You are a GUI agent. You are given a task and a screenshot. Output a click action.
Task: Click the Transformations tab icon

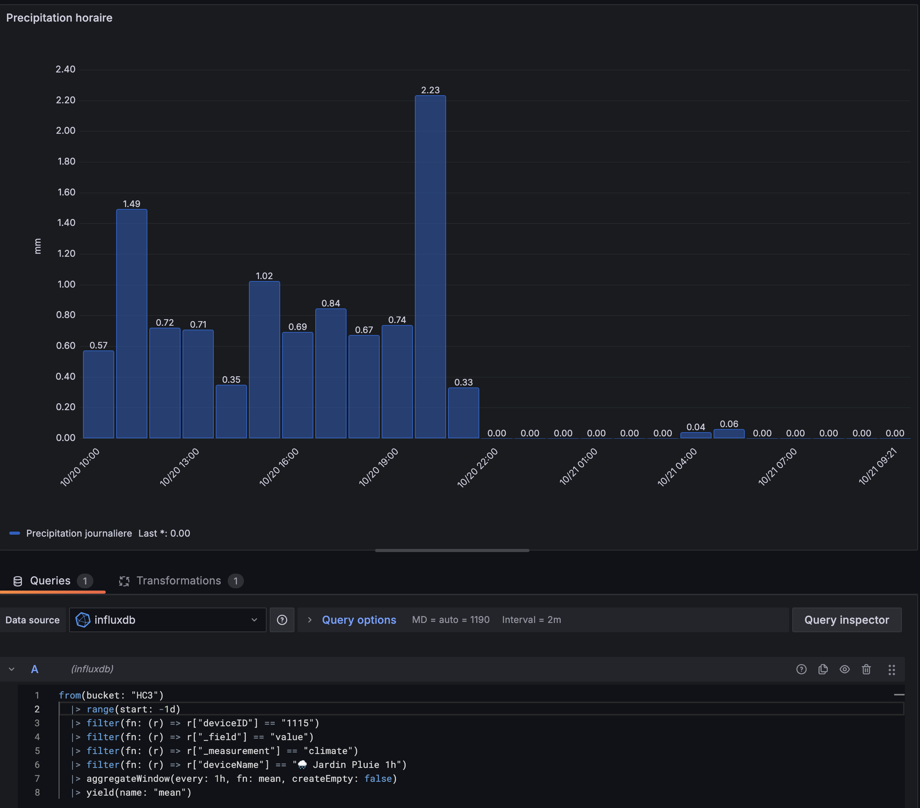[x=124, y=581]
